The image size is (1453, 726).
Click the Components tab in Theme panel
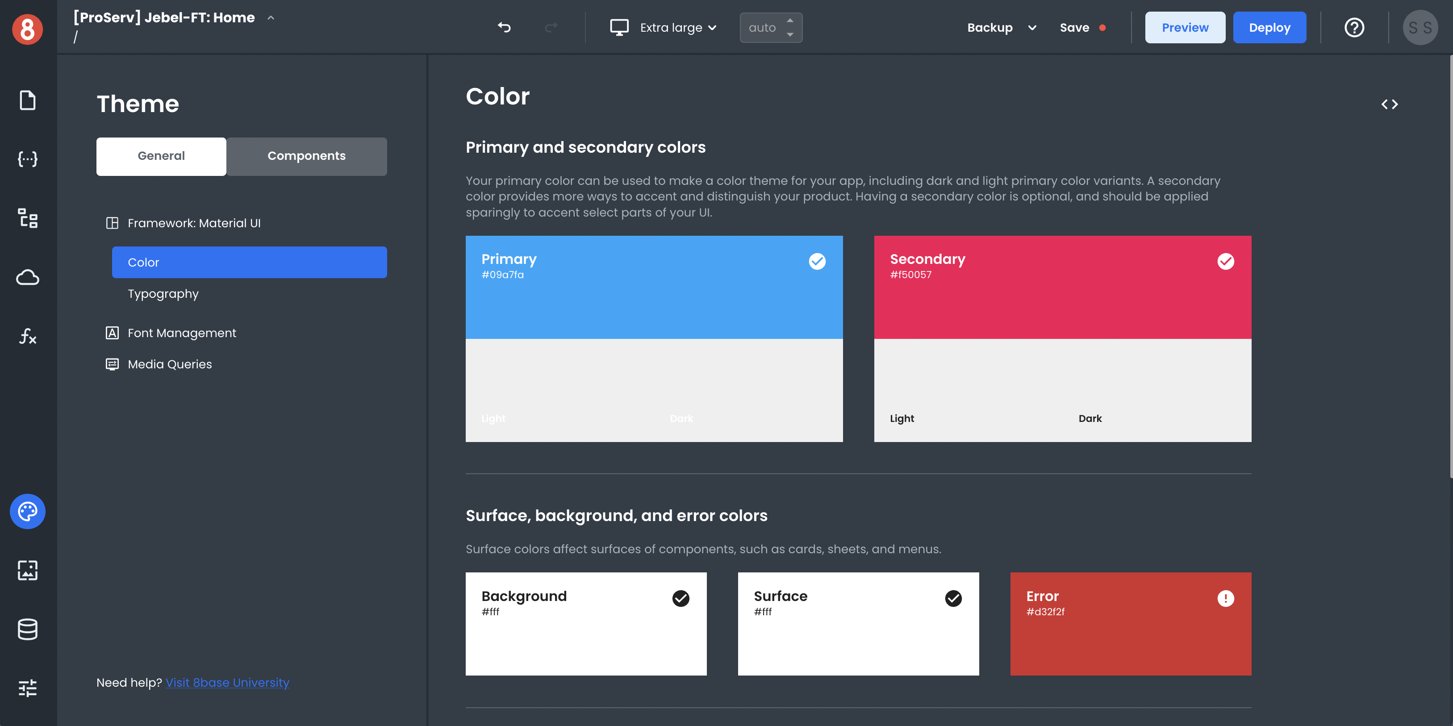click(306, 155)
